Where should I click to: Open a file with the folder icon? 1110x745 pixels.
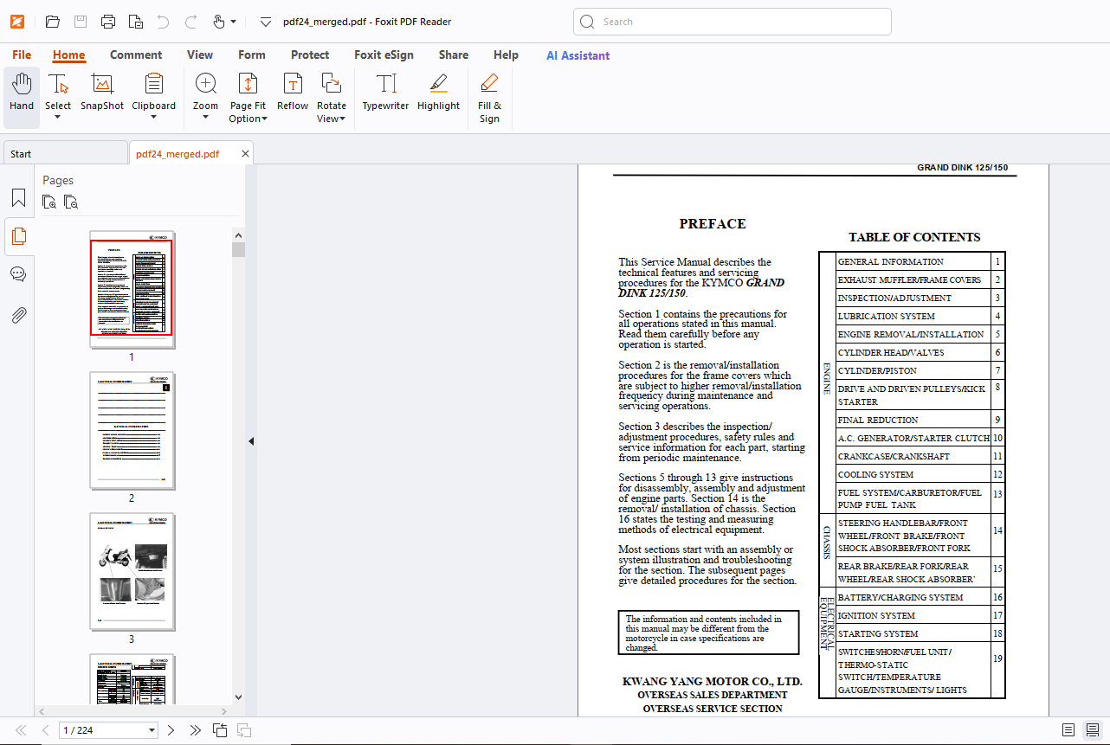point(53,22)
